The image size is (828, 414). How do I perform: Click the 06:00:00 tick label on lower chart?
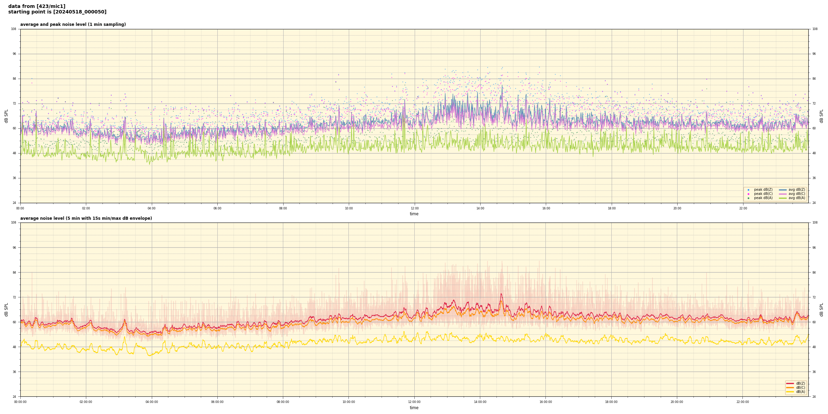217,402
